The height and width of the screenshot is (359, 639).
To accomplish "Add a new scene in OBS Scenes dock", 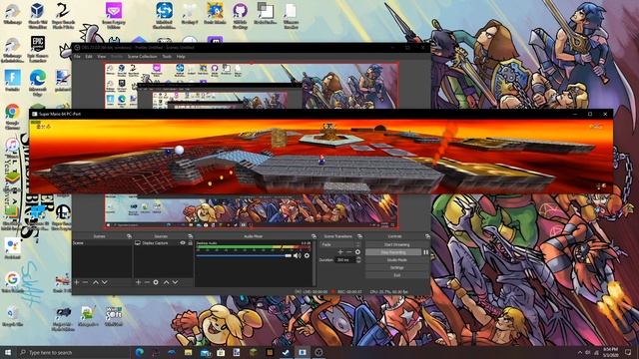I will [77, 282].
